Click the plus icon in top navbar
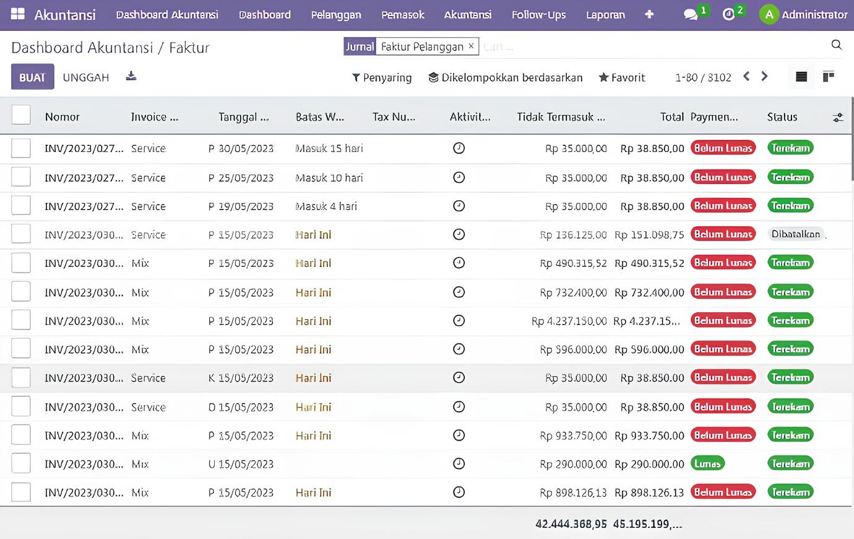Screen dimensions: 854x539 click(x=649, y=14)
